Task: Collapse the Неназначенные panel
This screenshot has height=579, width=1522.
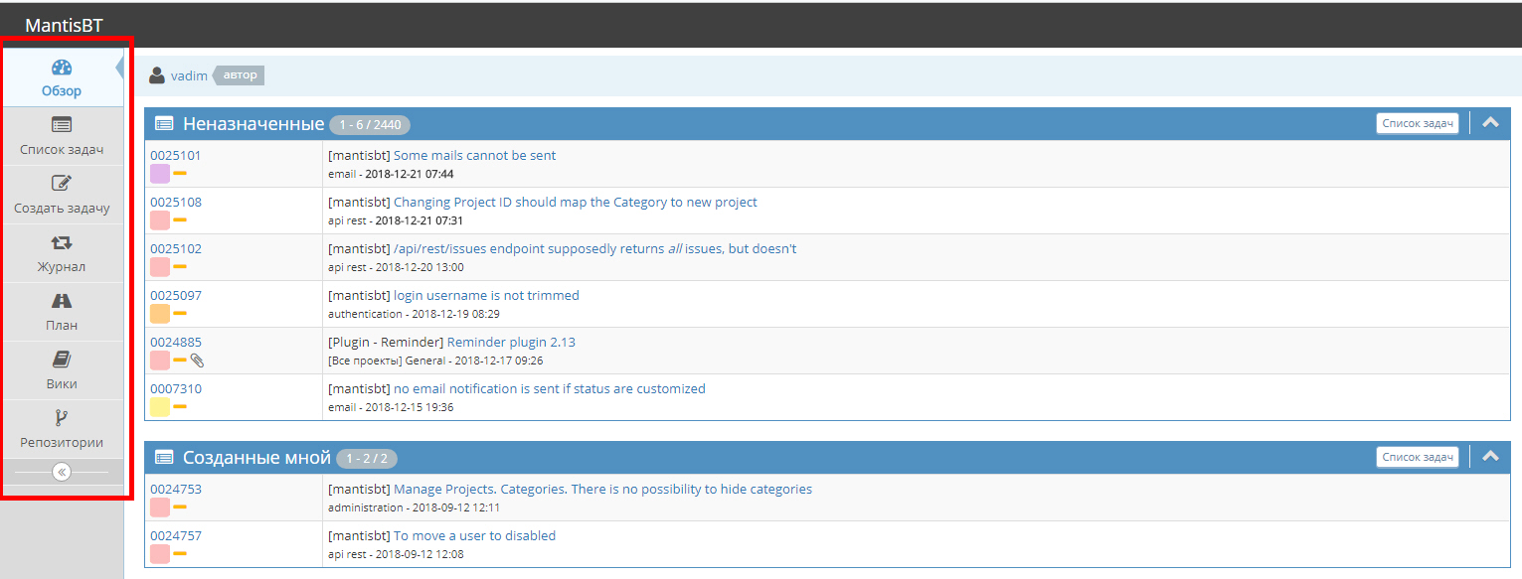Action: pyautogui.click(x=1489, y=123)
